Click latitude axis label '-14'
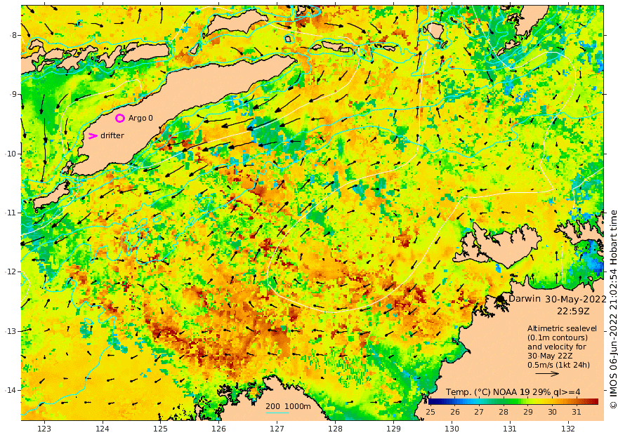This screenshot has width=618, height=442. point(11,391)
